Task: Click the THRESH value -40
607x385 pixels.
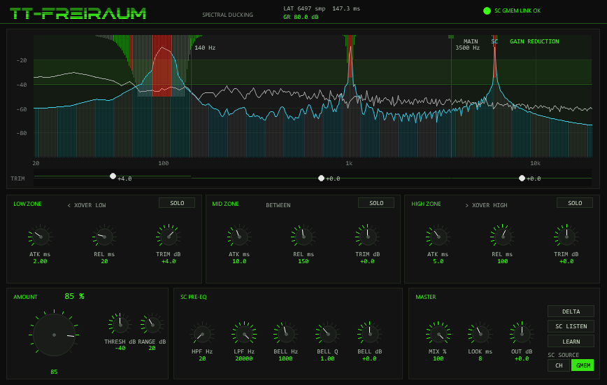Action: [x=120, y=348]
